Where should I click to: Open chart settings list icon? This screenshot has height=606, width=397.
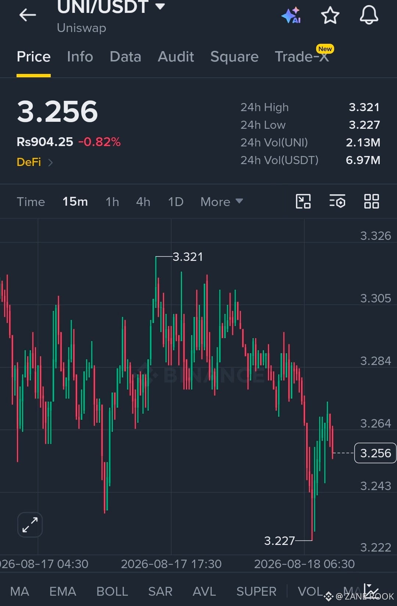point(337,202)
